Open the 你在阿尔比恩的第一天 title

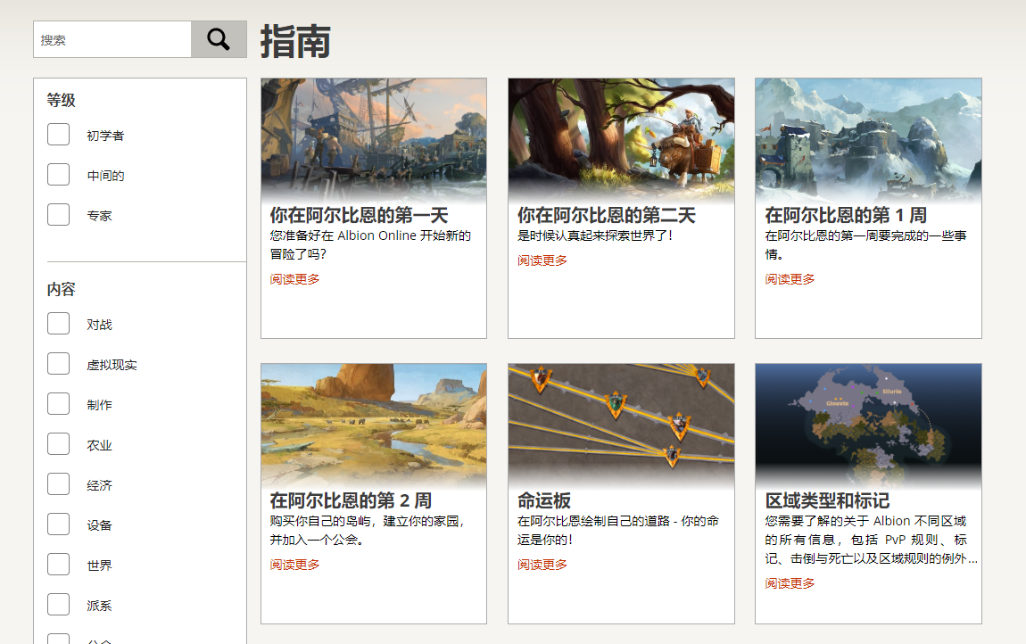pos(359,215)
